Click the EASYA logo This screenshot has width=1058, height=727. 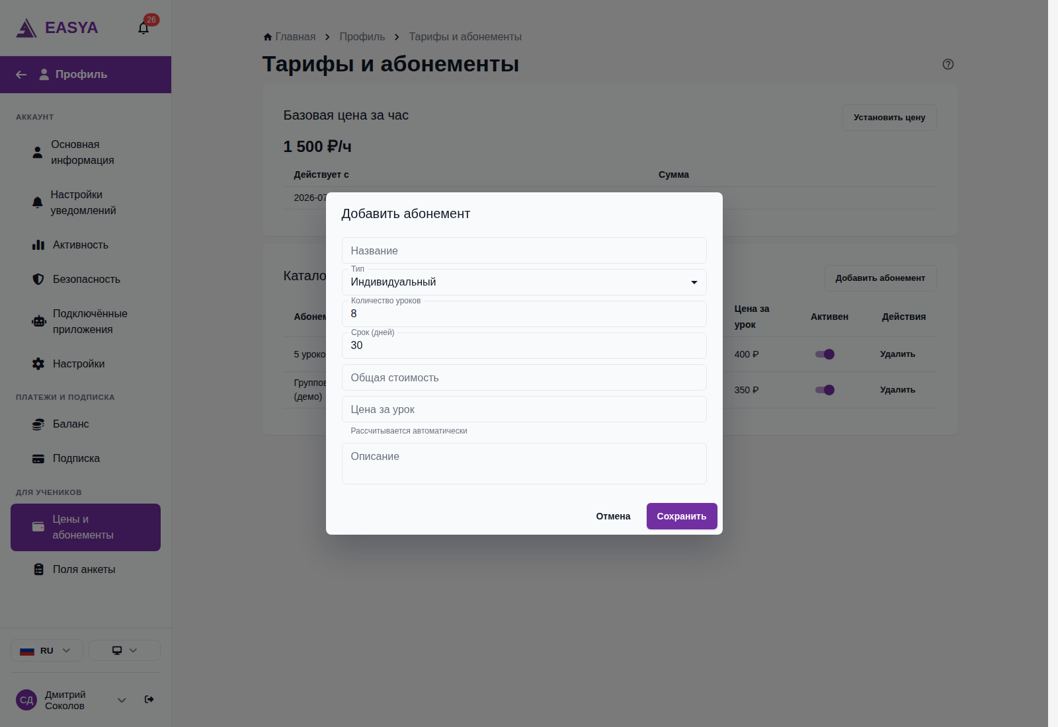tap(57, 28)
